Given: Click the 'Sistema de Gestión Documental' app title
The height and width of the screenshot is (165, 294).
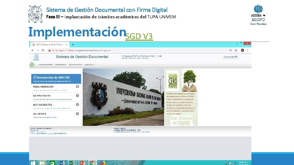Looking at the screenshot, I should point(82,57).
